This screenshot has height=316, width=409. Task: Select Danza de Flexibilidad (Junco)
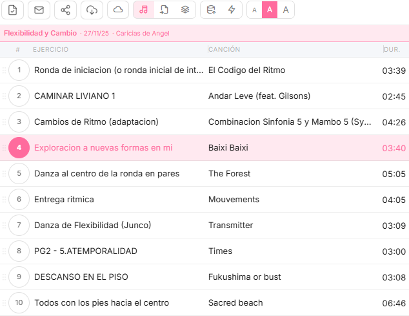[x=93, y=226]
